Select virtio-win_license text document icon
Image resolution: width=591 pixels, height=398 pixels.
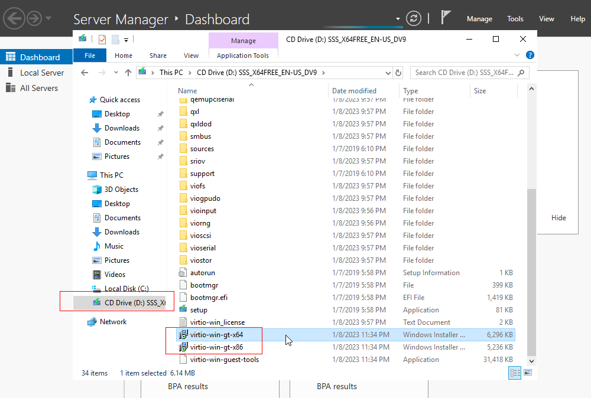click(183, 322)
